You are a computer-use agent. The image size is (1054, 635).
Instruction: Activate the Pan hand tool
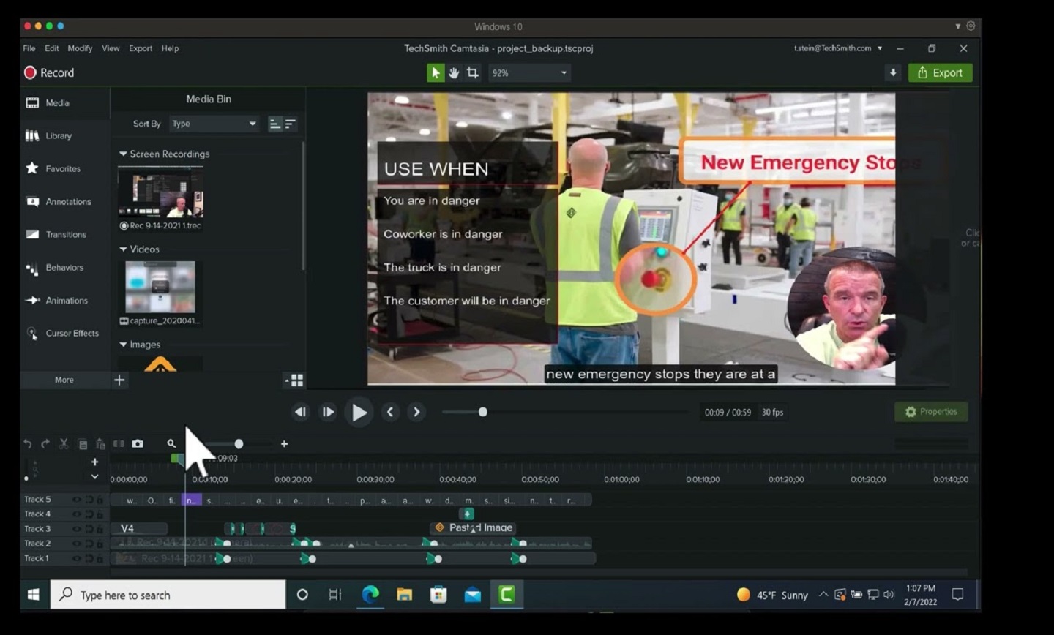454,72
